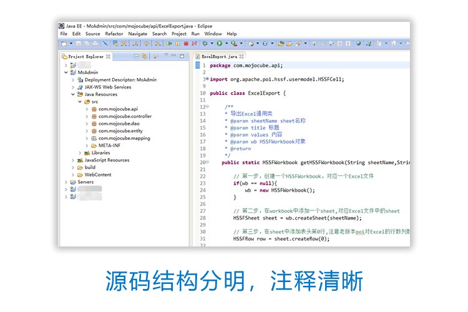This screenshot has width=468, height=312.
Task: Collapse the Java Resources node
Action: click(73, 94)
